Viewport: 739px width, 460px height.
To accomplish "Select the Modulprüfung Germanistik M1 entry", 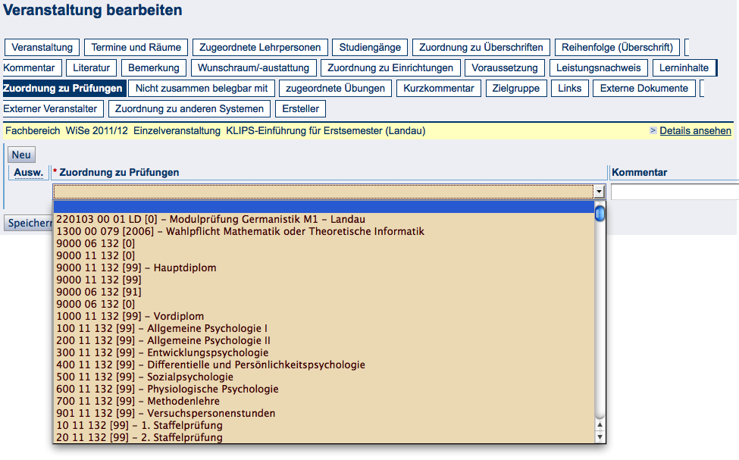I will pos(227,220).
